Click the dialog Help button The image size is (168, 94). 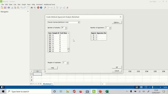52,68
